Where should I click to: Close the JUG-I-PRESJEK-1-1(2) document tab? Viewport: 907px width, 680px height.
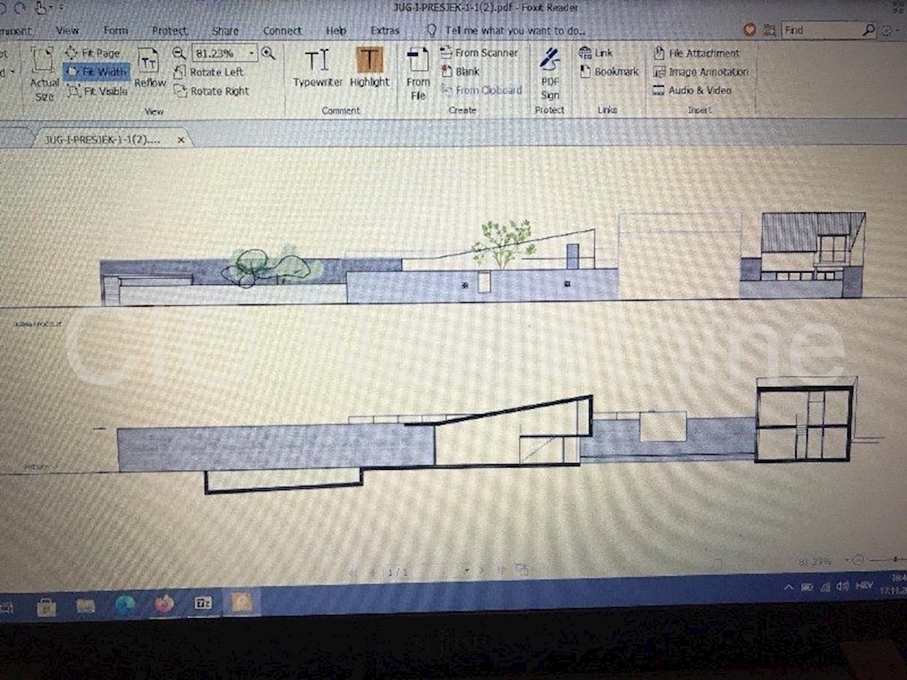pyautogui.click(x=181, y=140)
